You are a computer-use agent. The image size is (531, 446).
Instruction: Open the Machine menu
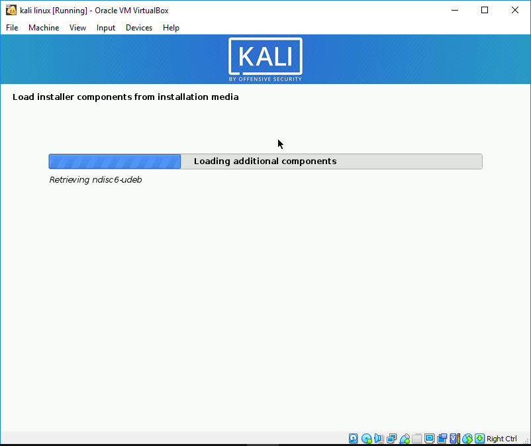pos(44,28)
